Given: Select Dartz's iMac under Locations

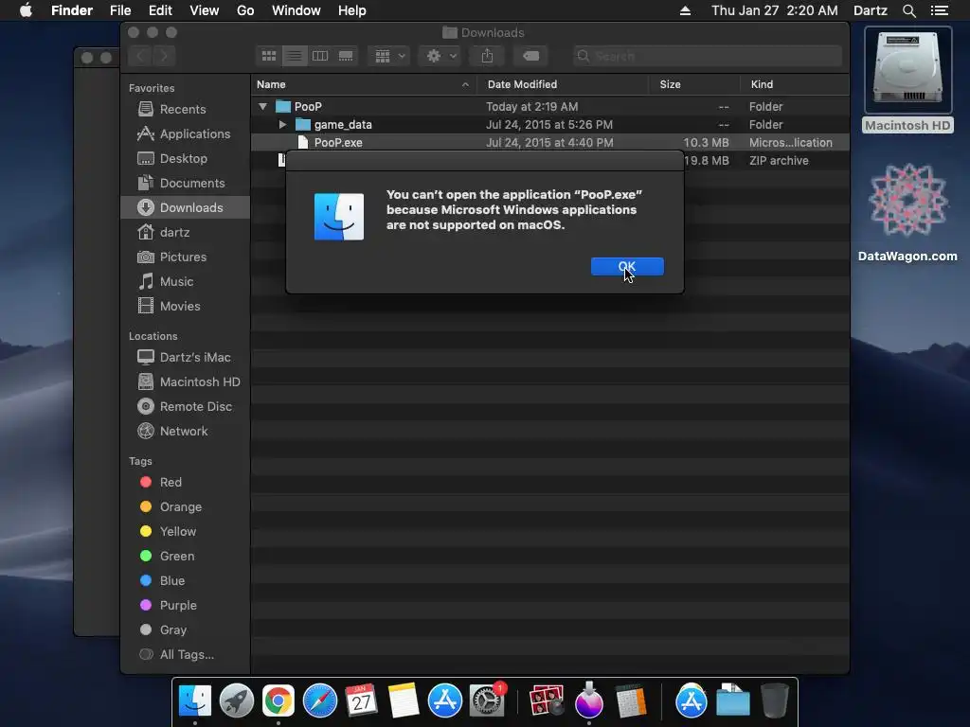Looking at the screenshot, I should click(x=186, y=357).
